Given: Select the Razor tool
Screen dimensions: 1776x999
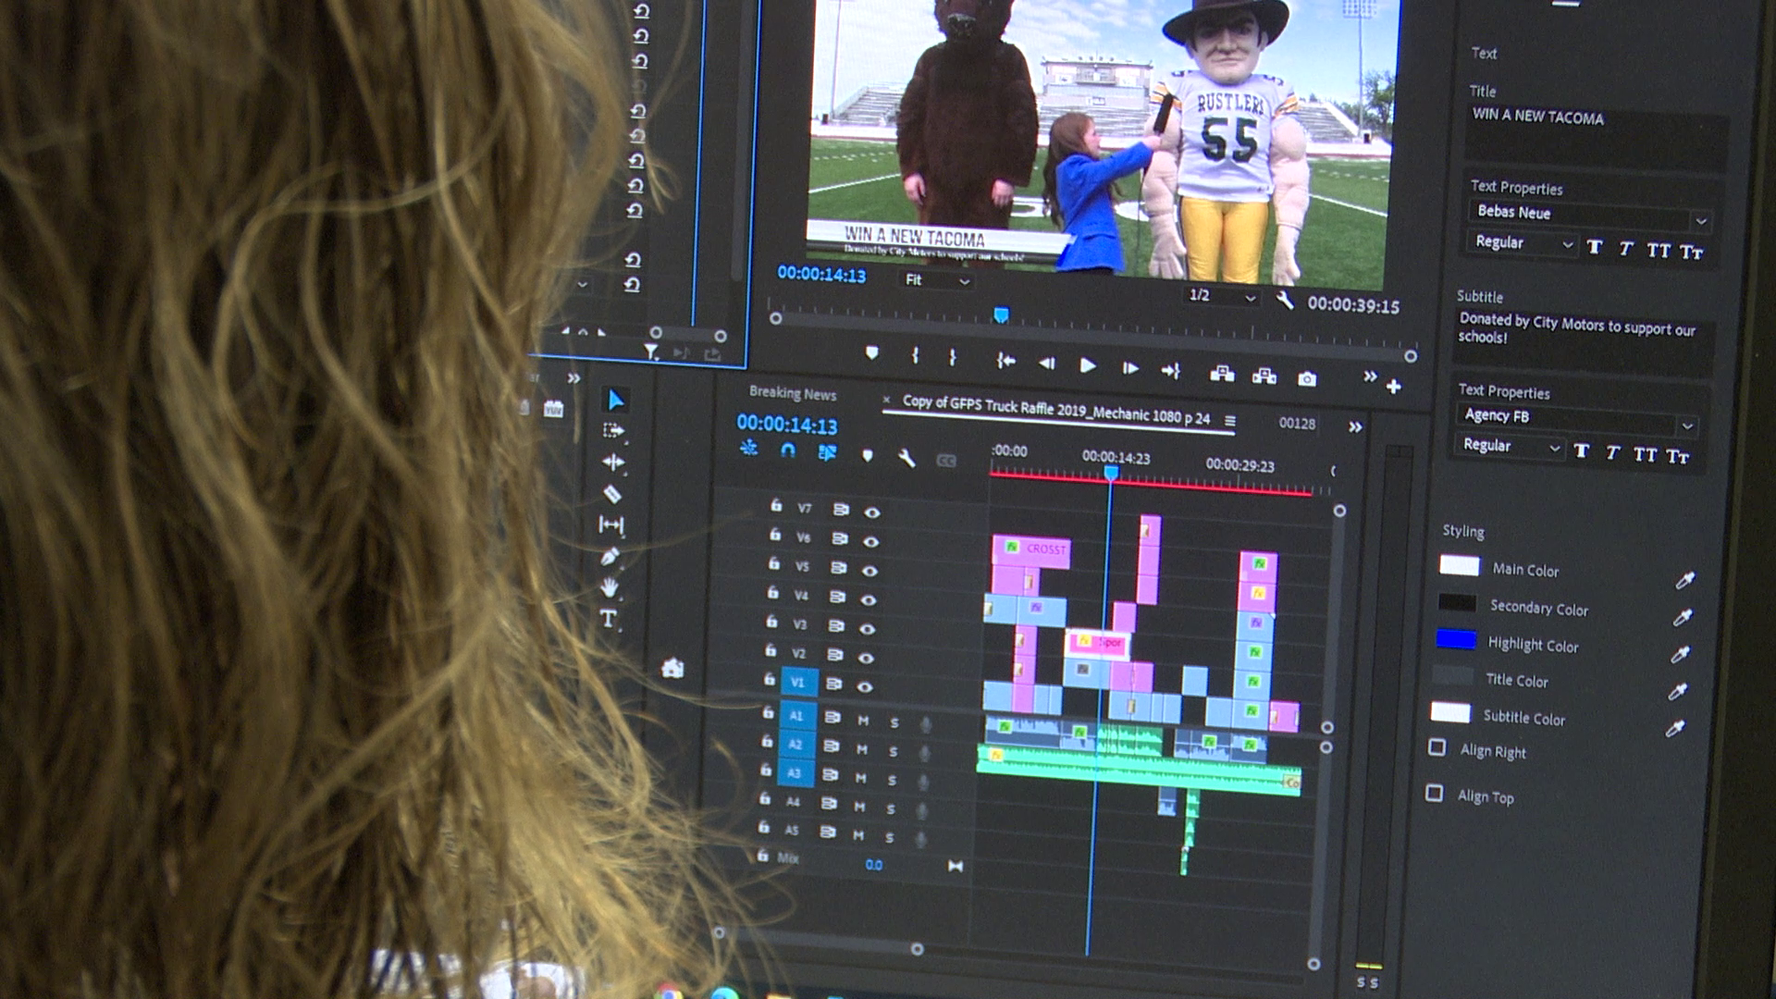Looking at the screenshot, I should (x=611, y=494).
